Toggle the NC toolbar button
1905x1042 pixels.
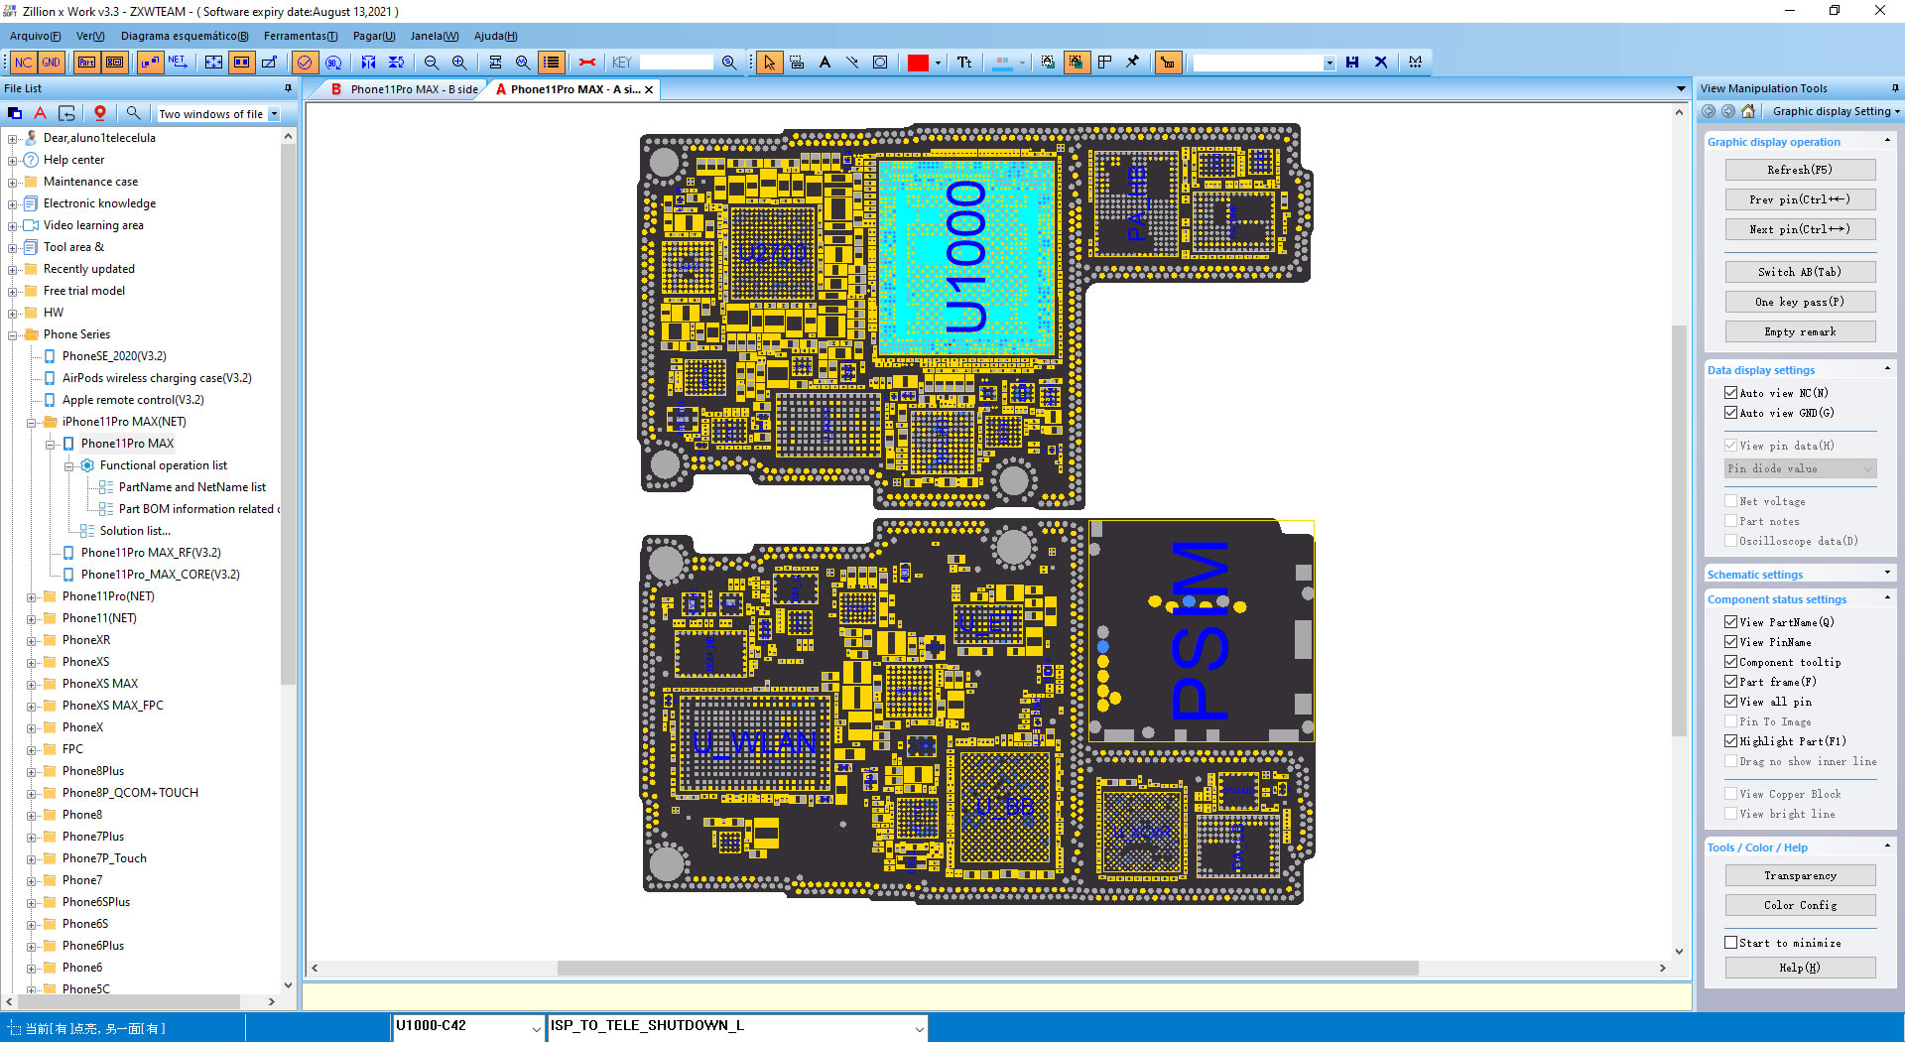click(23, 63)
